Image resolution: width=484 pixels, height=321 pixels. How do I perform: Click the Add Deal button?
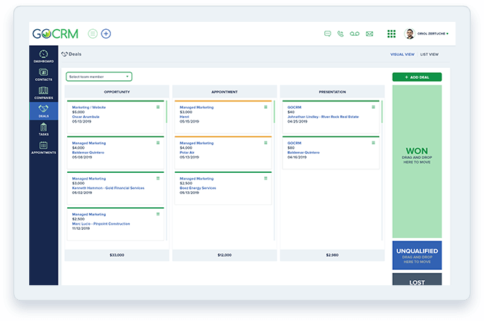coord(417,77)
